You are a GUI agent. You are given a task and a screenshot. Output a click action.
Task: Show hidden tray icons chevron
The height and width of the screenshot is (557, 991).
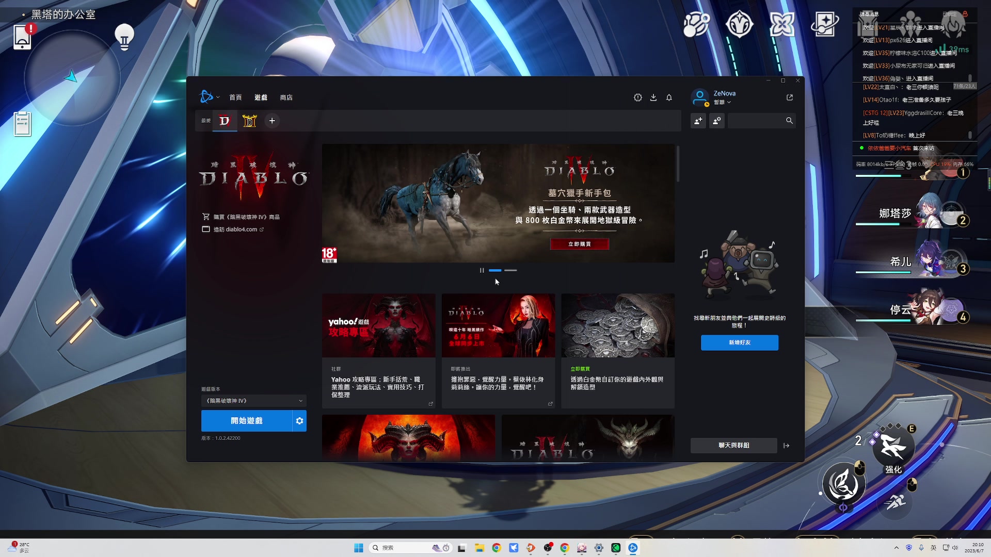(897, 548)
